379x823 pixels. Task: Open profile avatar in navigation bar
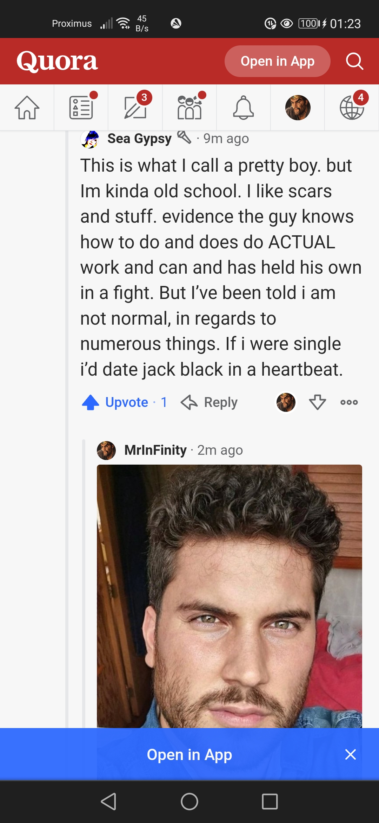coord(298,108)
